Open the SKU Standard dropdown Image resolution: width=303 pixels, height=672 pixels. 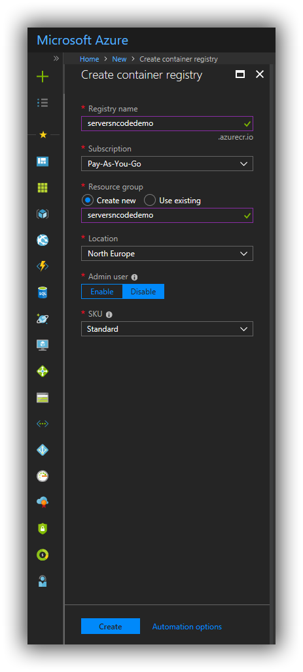(x=167, y=328)
